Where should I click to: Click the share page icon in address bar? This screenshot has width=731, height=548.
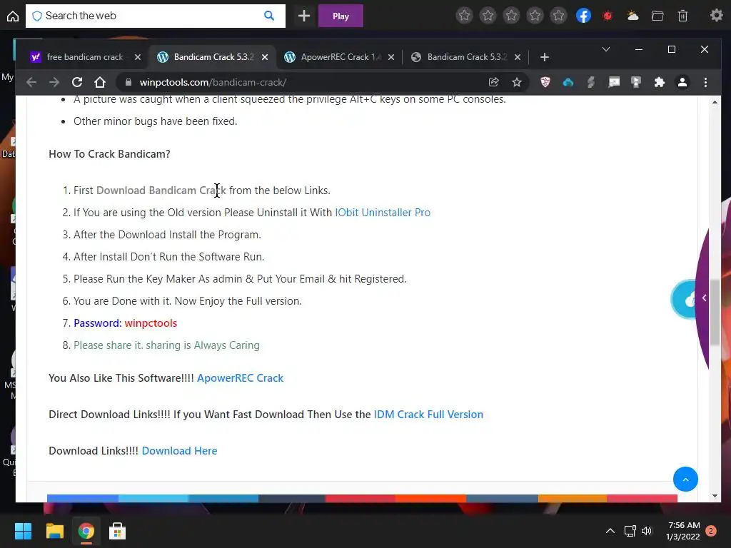click(x=494, y=83)
